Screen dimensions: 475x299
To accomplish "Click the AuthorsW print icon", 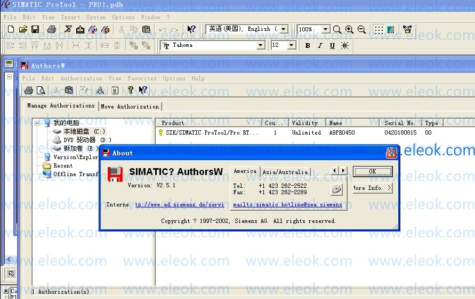I will coord(29,90).
